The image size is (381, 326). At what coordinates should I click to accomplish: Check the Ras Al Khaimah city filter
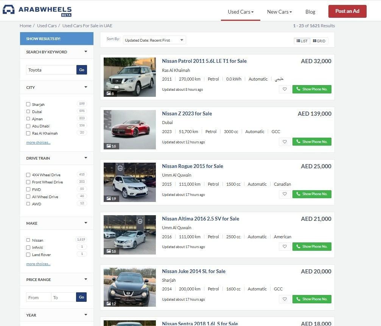[x=28, y=134]
